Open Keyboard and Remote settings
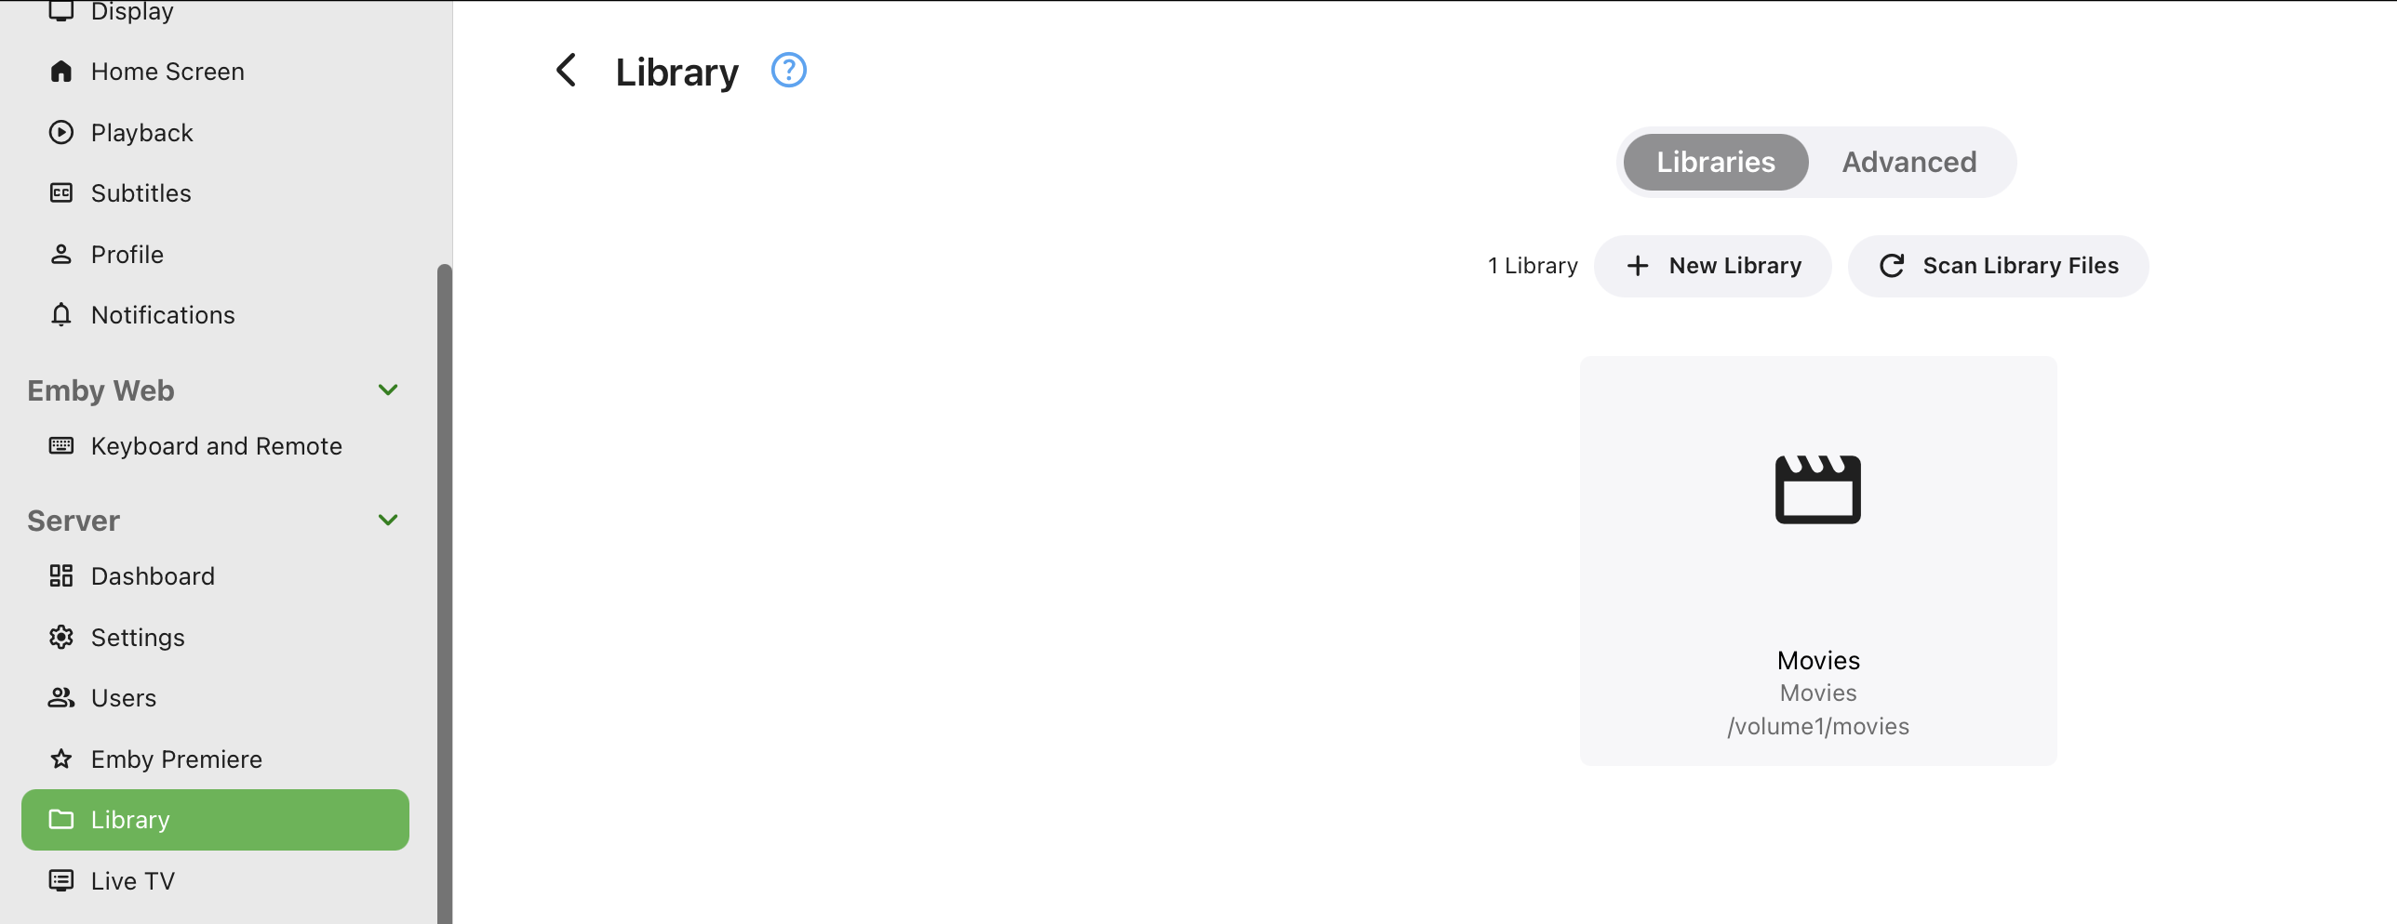This screenshot has height=924, width=2397. coord(215,446)
